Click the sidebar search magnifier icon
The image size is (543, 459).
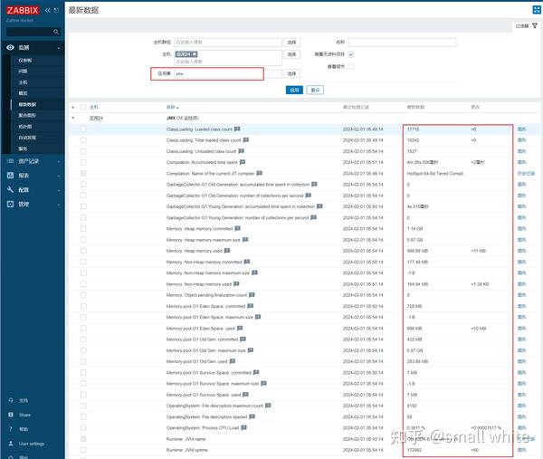[56, 32]
